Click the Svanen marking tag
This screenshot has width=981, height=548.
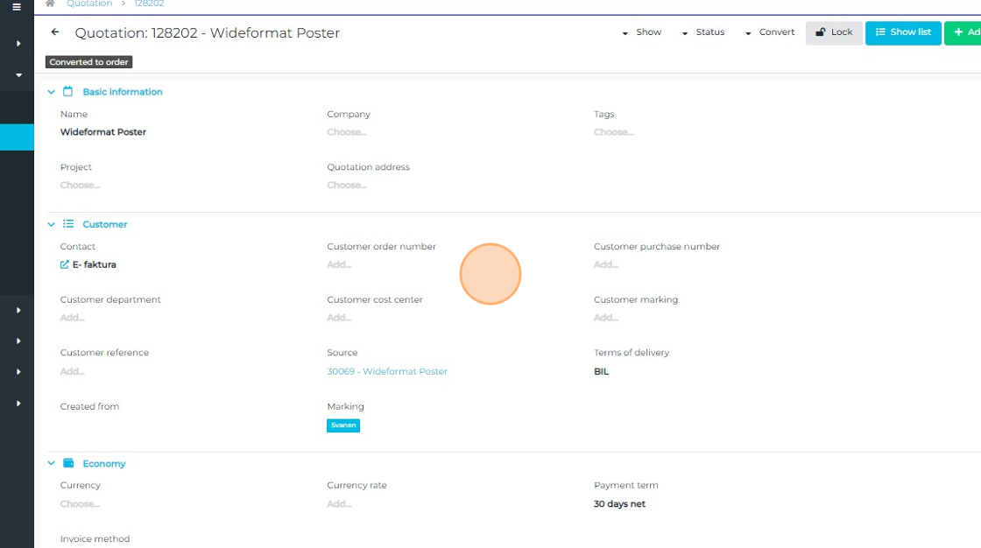[x=342, y=425]
